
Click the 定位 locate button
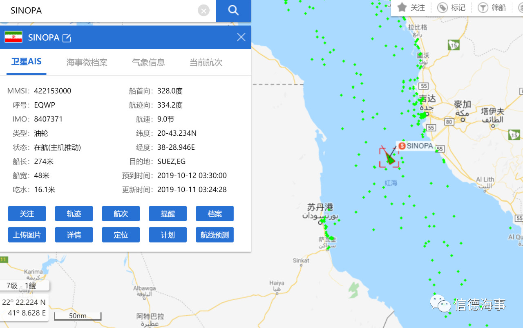pyautogui.click(x=121, y=235)
